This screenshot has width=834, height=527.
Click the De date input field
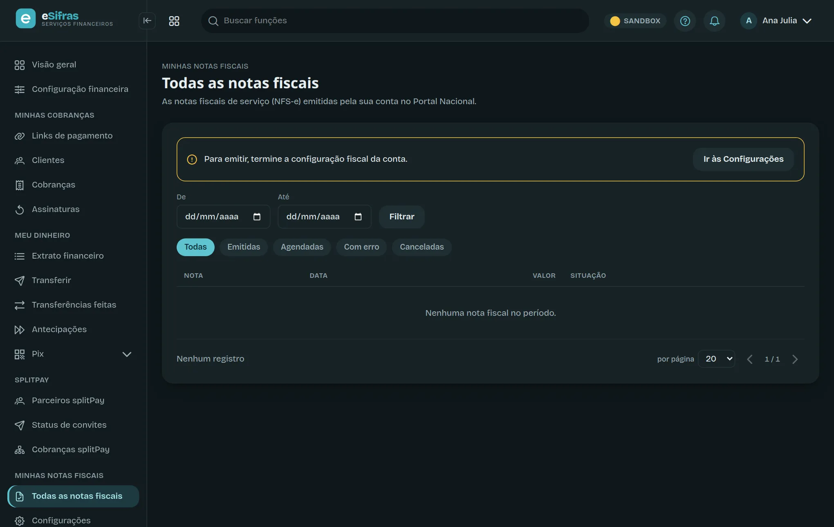223,217
